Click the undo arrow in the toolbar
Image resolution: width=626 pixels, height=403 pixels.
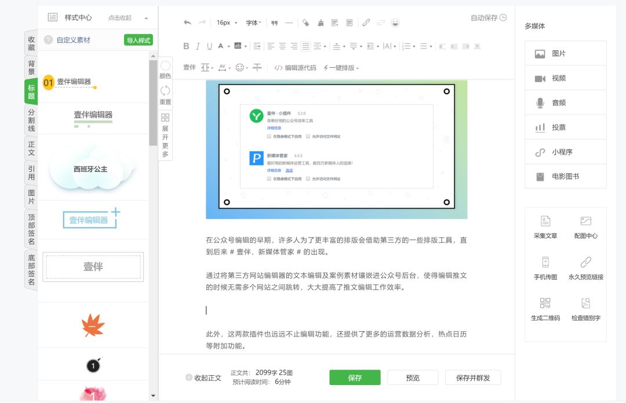187,23
